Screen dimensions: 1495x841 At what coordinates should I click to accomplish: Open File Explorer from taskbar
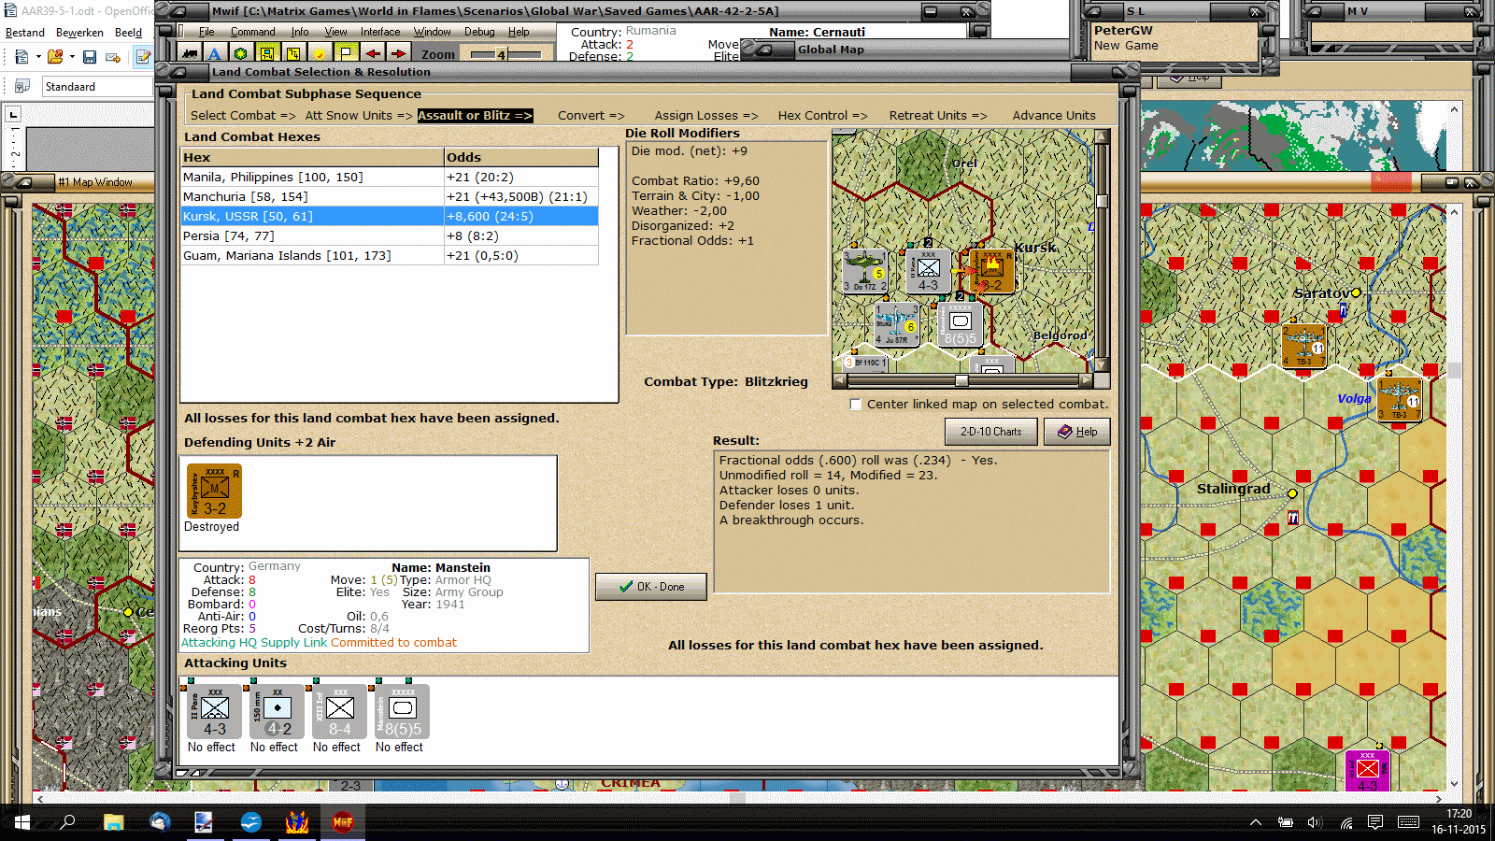point(113,822)
